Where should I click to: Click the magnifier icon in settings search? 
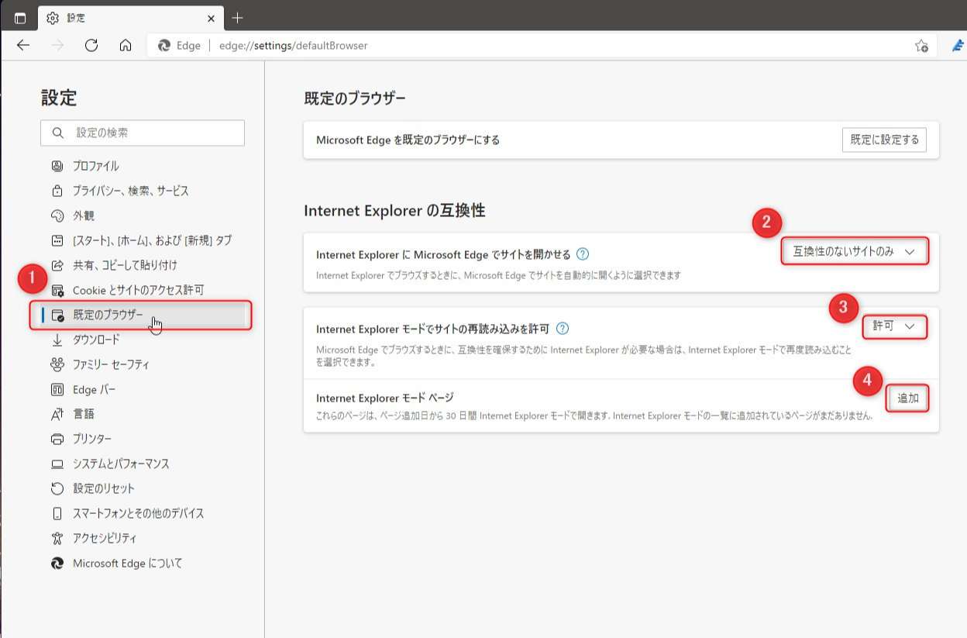(x=58, y=133)
